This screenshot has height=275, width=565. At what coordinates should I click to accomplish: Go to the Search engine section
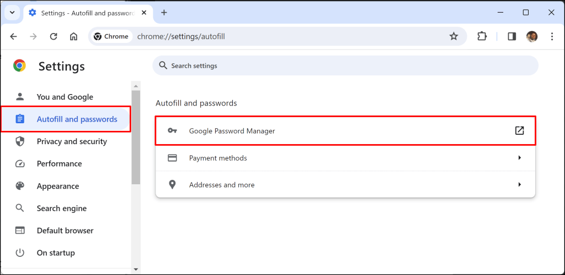[61, 208]
